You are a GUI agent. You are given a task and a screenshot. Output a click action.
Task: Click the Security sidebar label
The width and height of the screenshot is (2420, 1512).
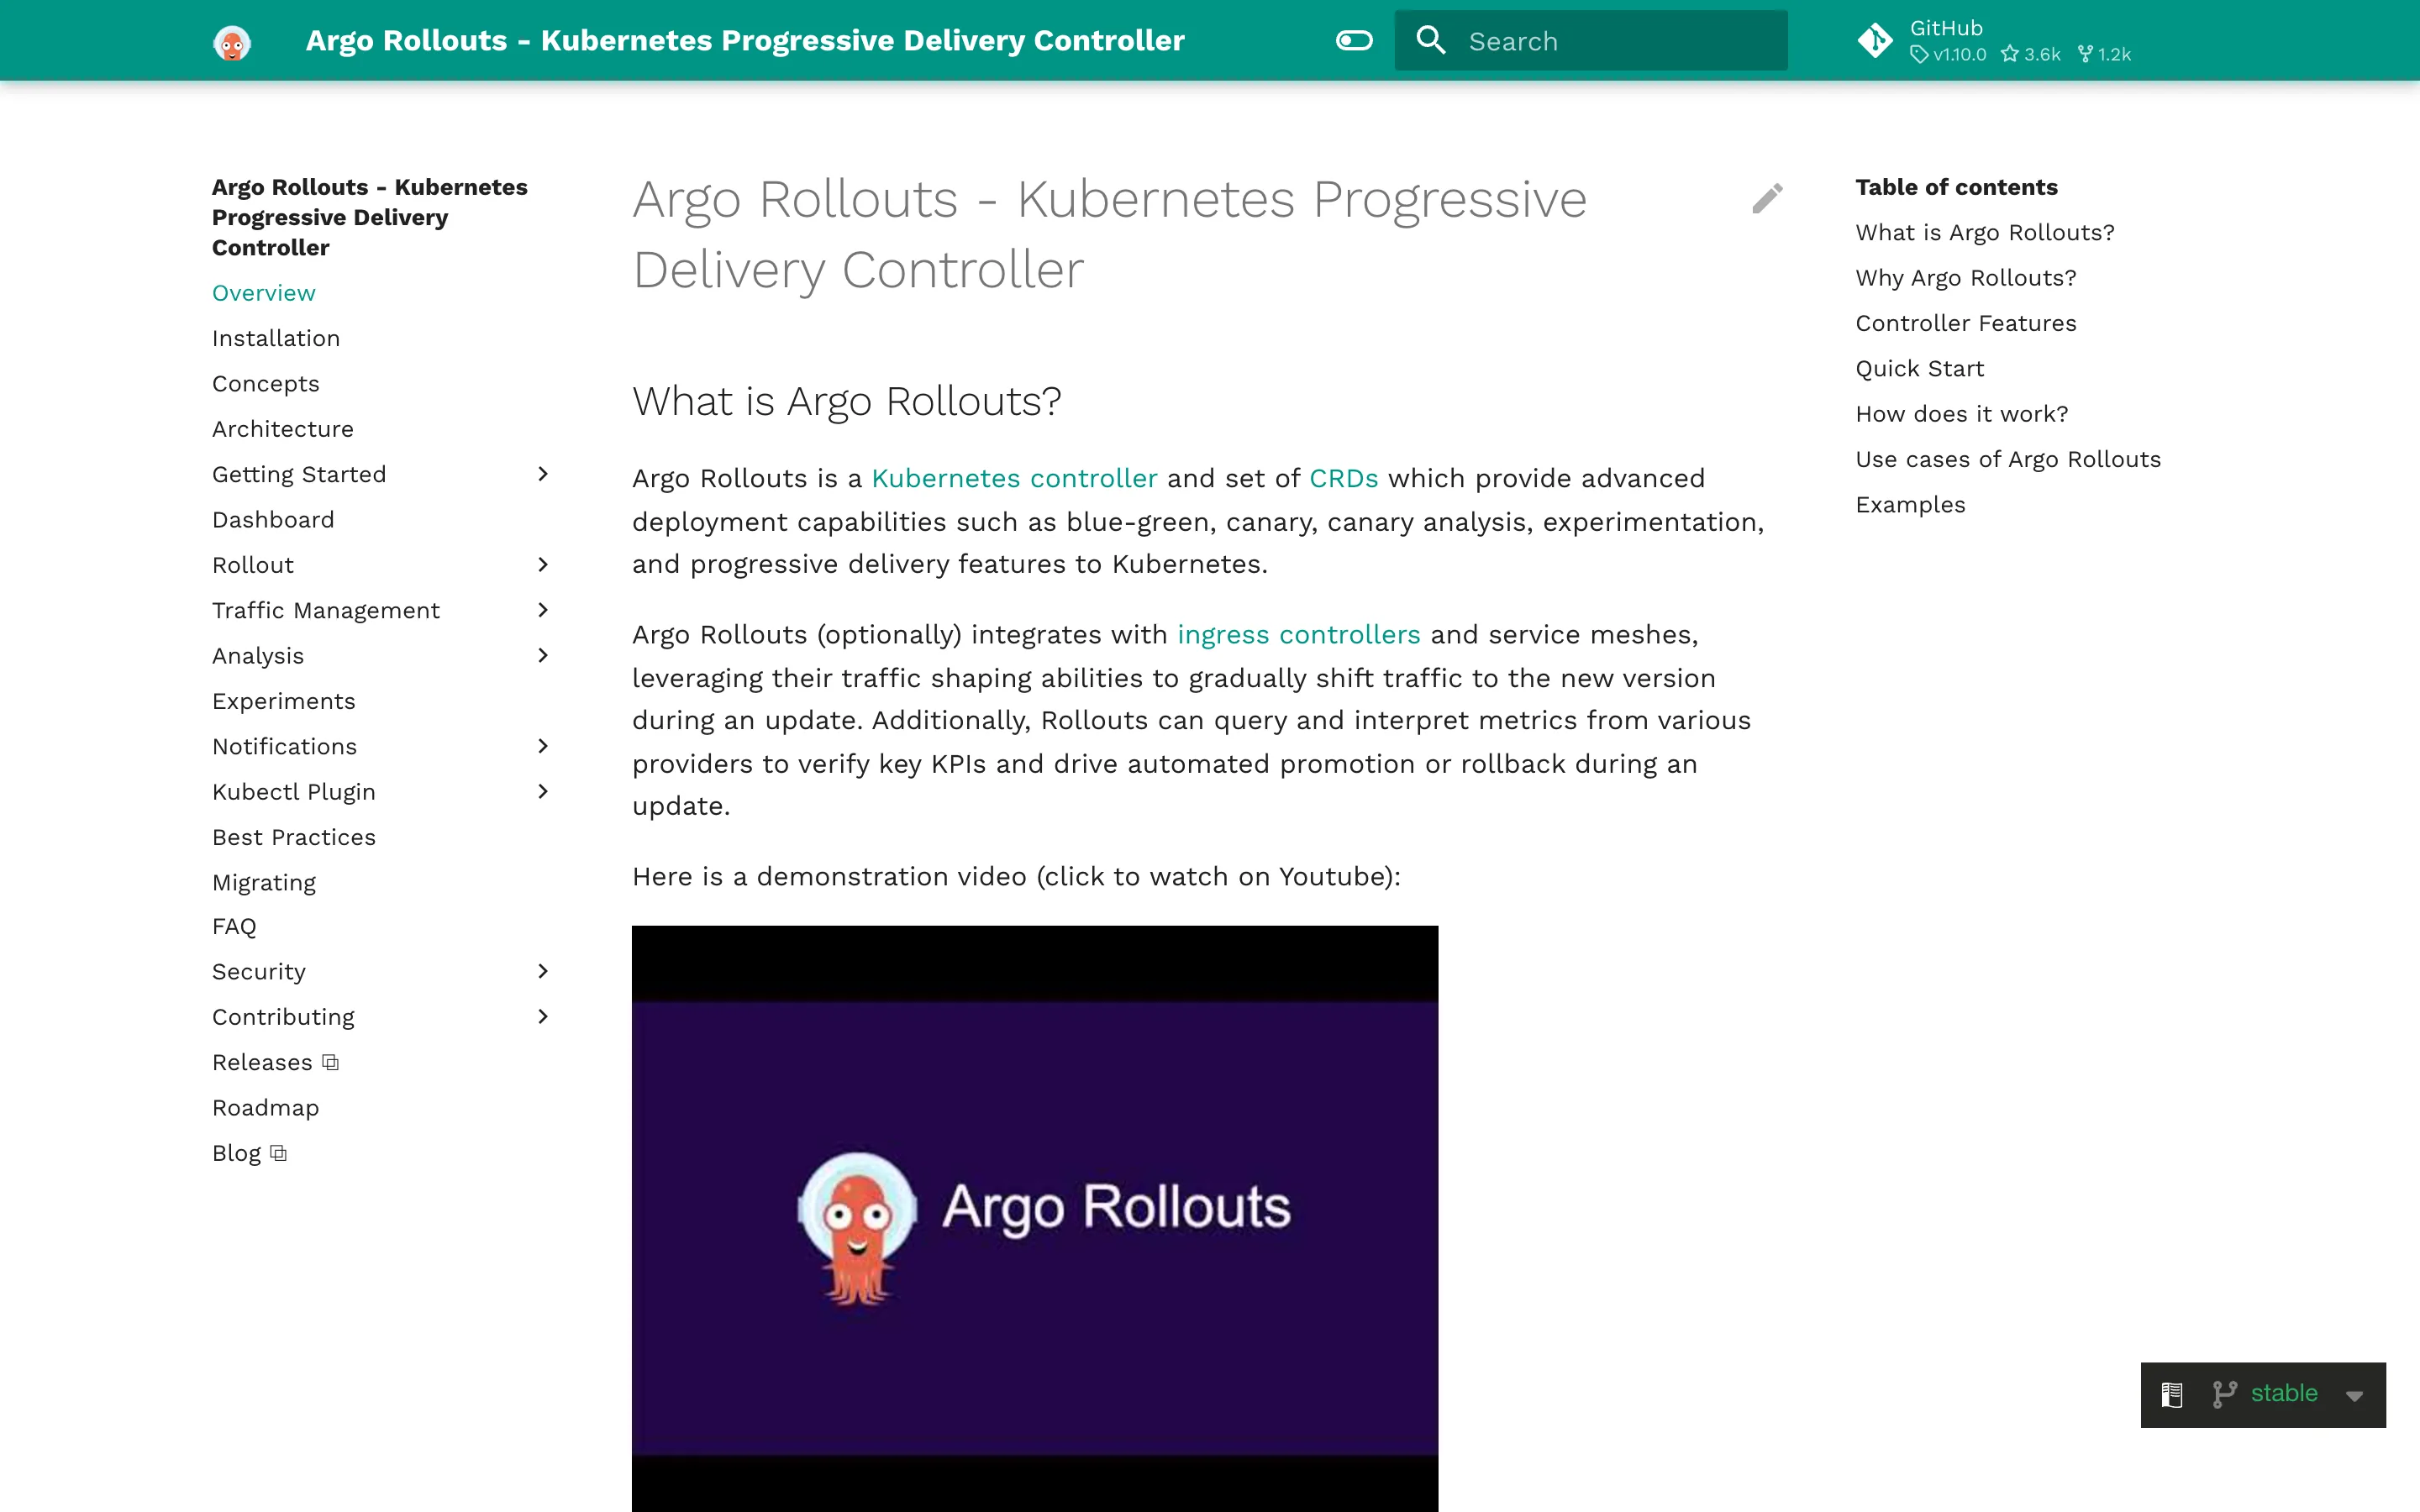259,972
